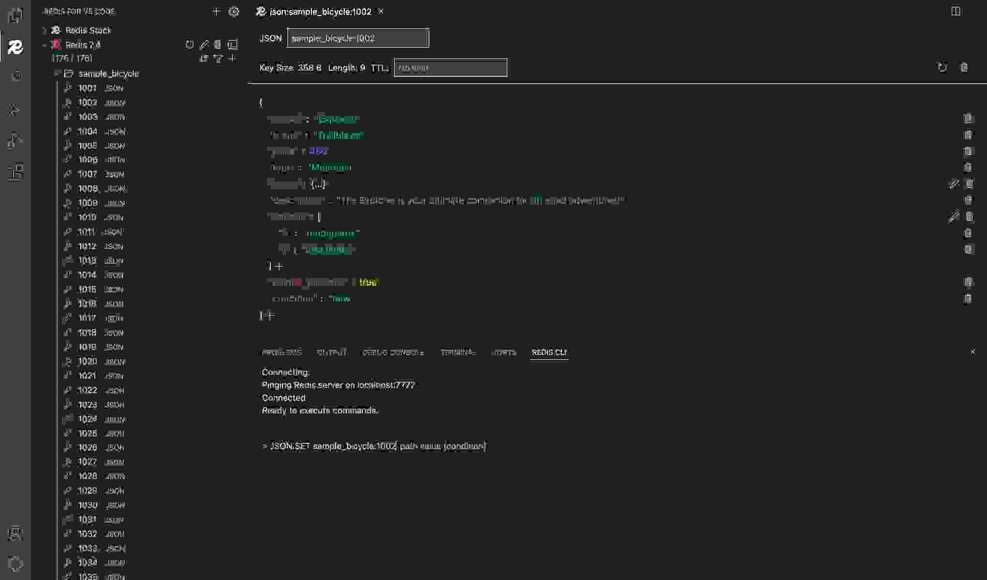
Task: Collapse the Redis 7.4 database tree
Action: click(44, 45)
